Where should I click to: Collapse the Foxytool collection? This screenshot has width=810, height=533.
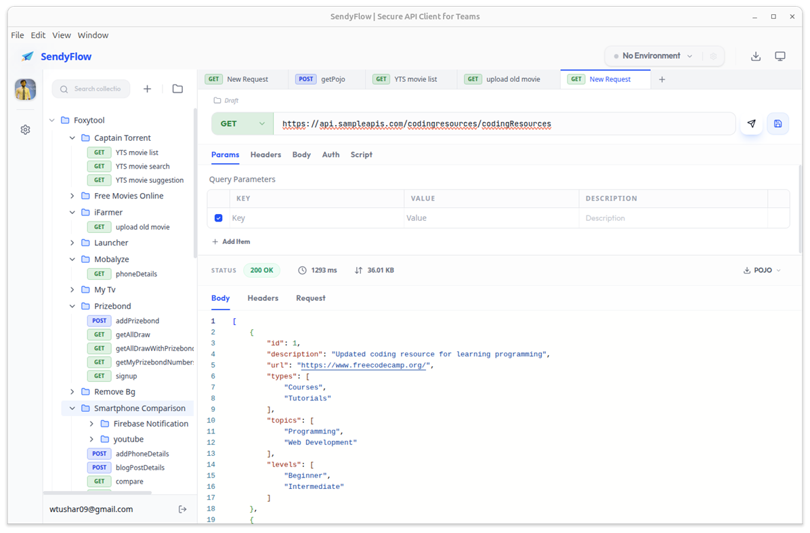[51, 121]
